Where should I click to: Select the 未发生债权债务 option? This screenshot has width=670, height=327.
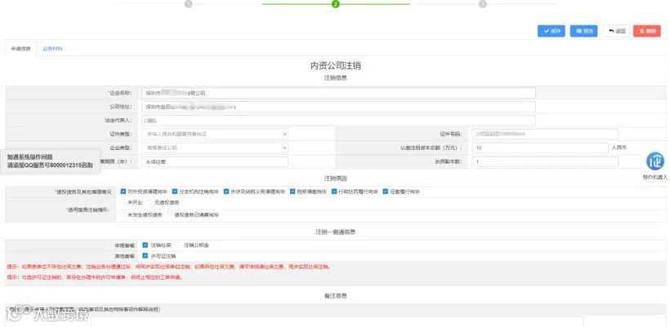click(x=123, y=215)
